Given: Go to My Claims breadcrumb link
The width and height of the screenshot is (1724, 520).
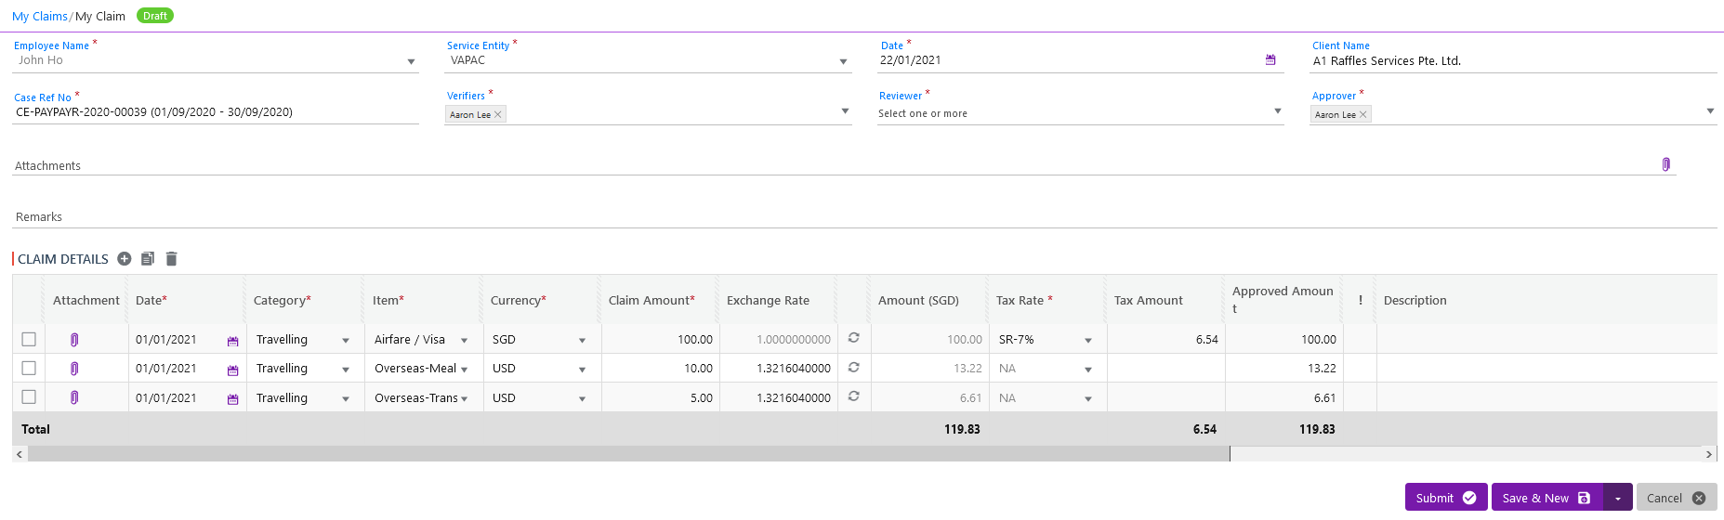Looking at the screenshot, I should [x=39, y=17].
